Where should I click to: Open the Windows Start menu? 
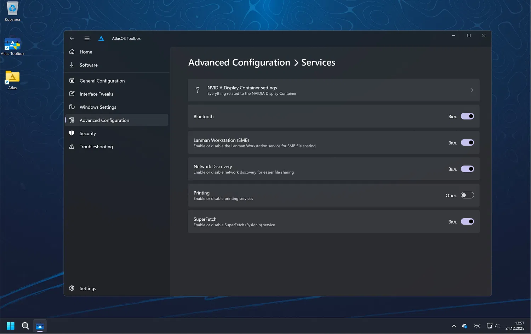click(11, 326)
